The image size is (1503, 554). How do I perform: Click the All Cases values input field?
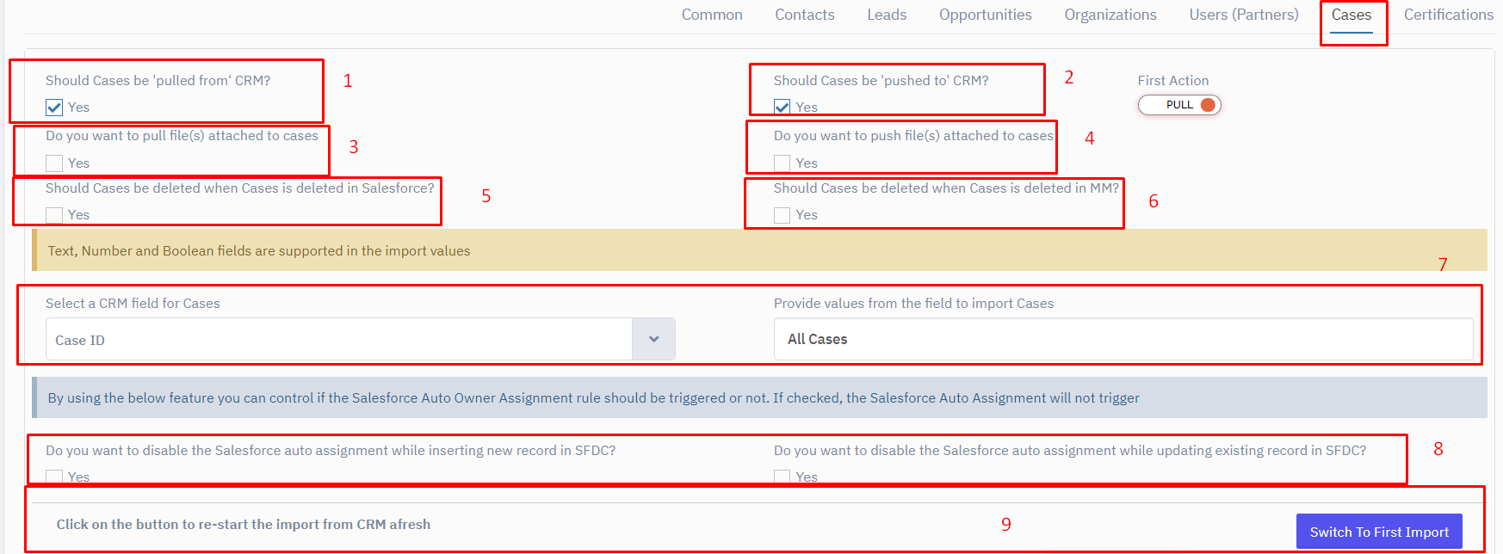[1123, 339]
